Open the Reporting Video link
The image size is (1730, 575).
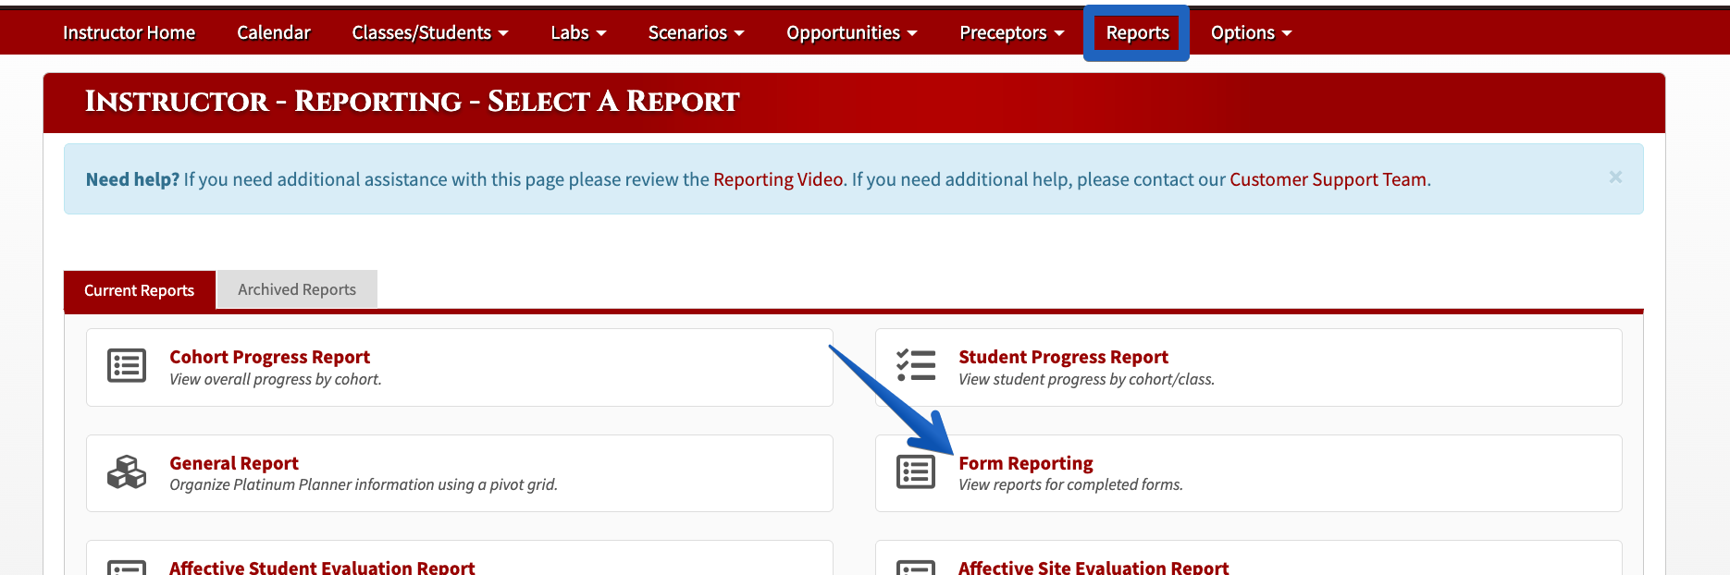tap(778, 179)
